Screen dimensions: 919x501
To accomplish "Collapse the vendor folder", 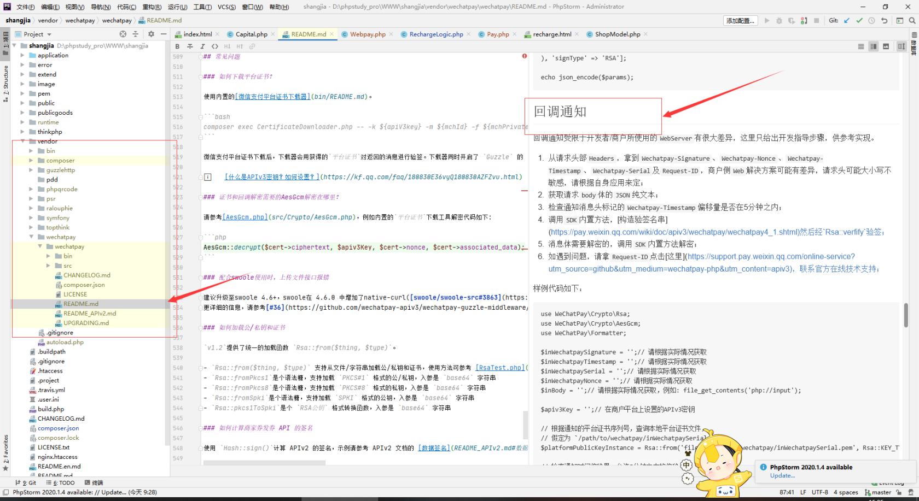I will 22,141.
